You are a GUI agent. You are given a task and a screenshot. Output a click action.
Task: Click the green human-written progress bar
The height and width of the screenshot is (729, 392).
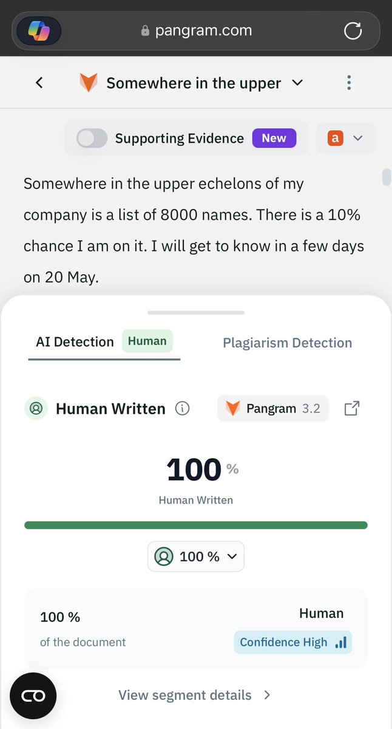(196, 525)
